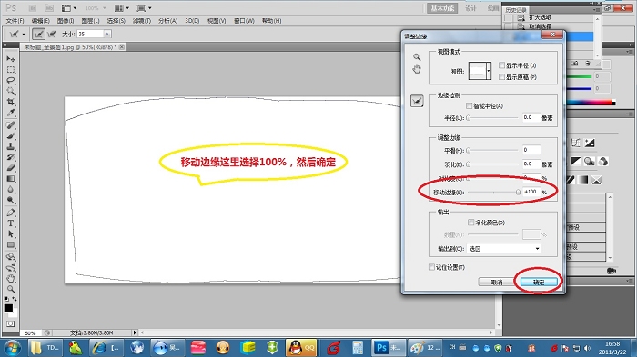Click the foreground color swatch
The width and height of the screenshot is (637, 357).
8,308
